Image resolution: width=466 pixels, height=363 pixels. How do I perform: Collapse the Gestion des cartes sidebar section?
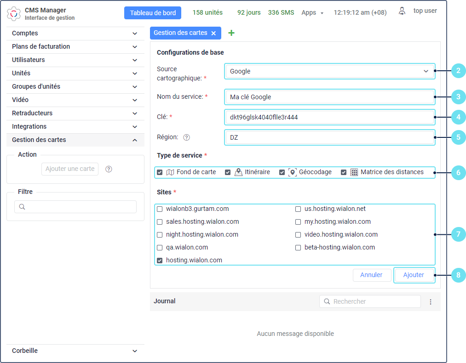click(75, 140)
